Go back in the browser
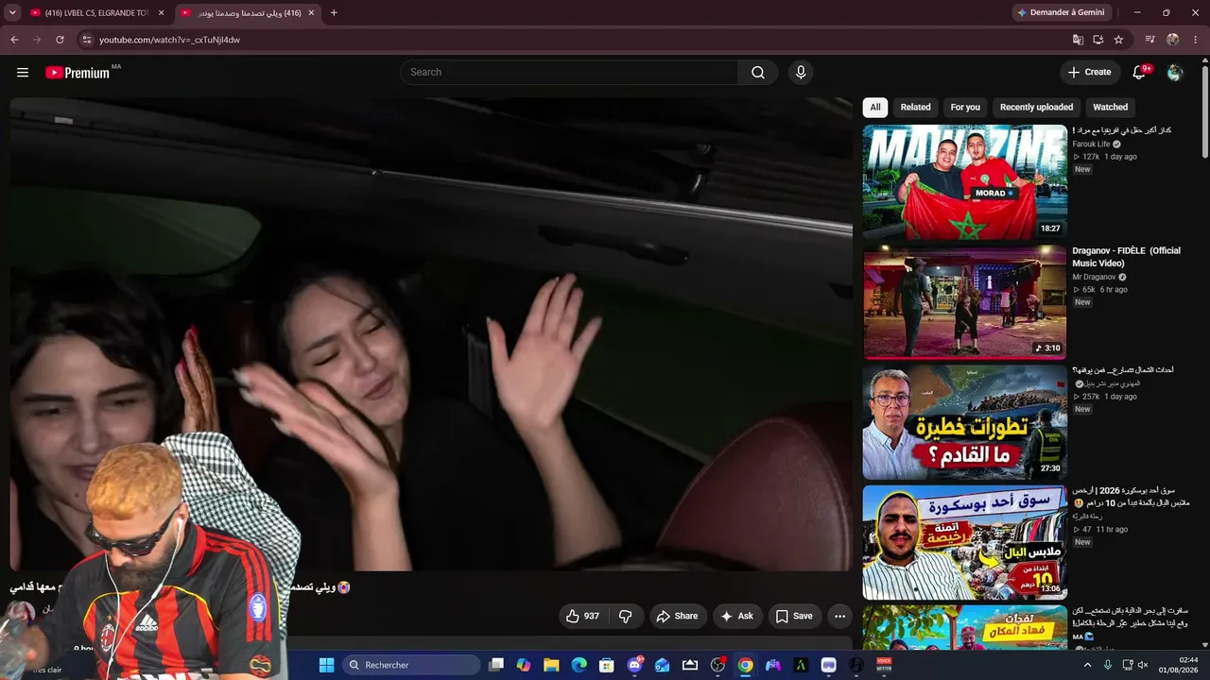The image size is (1210, 680). 14,40
